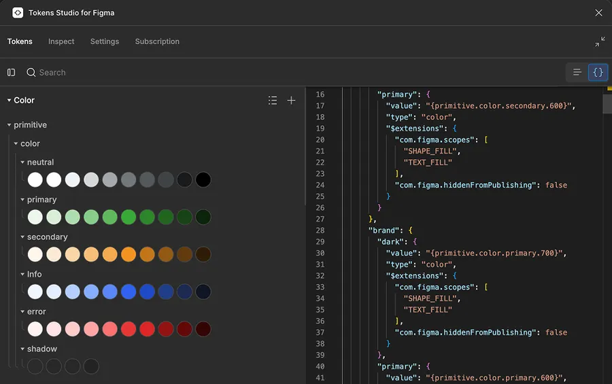Click the value "{primitive.color.primary.700}"
The height and width of the screenshot is (384, 612).
tap(494, 253)
